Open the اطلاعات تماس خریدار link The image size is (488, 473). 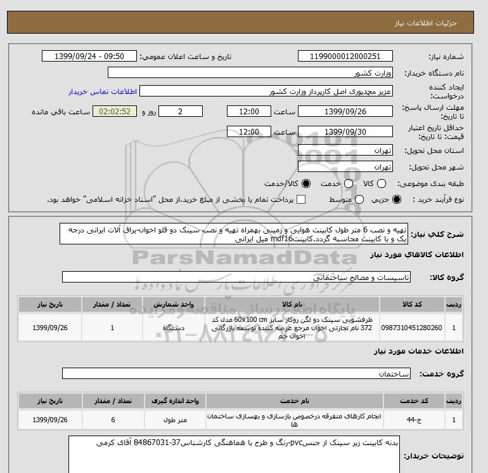tap(103, 91)
